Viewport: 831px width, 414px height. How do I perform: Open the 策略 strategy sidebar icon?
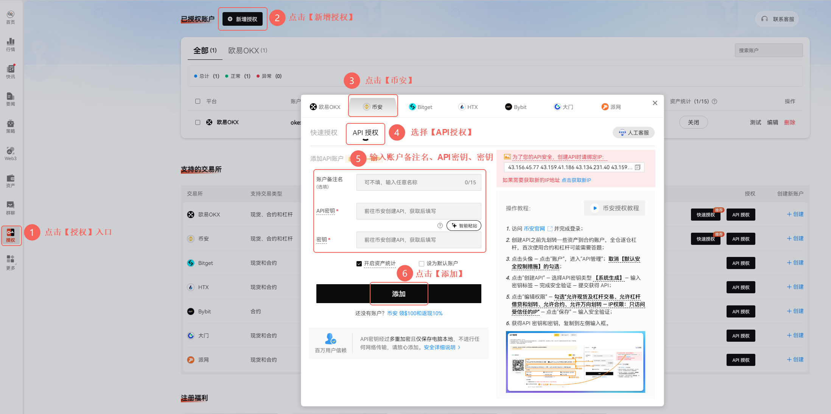pyautogui.click(x=11, y=126)
